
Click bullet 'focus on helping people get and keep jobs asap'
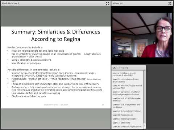38,51
